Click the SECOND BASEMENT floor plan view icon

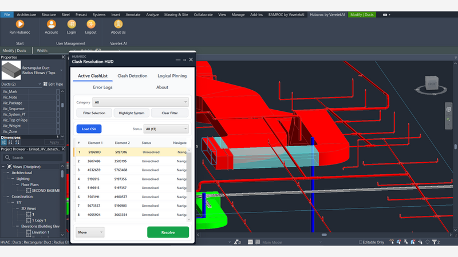(29, 191)
